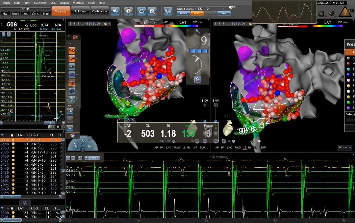This screenshot has width=355, height=223.
Task: Sort points list by LAT column
Action: coord(23,135)
